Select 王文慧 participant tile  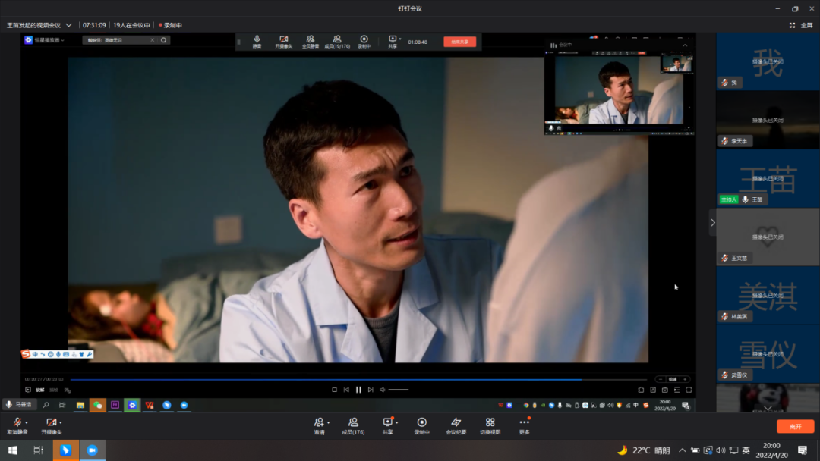tap(768, 237)
